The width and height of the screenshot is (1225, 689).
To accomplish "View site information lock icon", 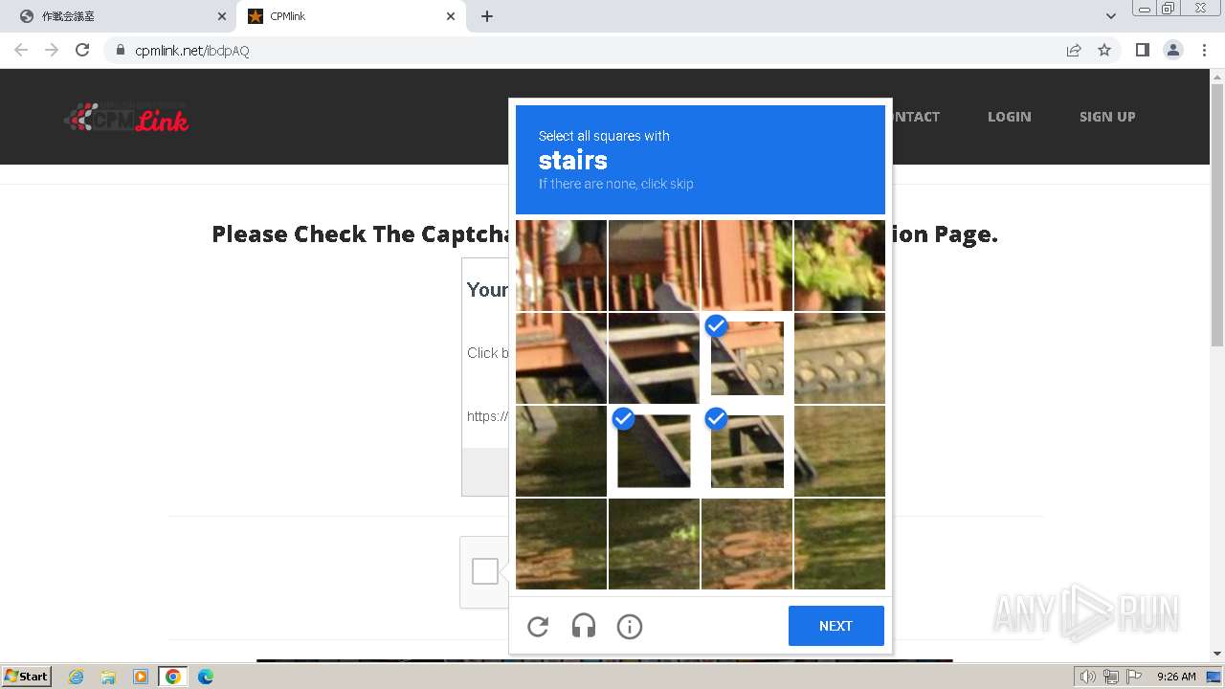I will click(x=121, y=51).
